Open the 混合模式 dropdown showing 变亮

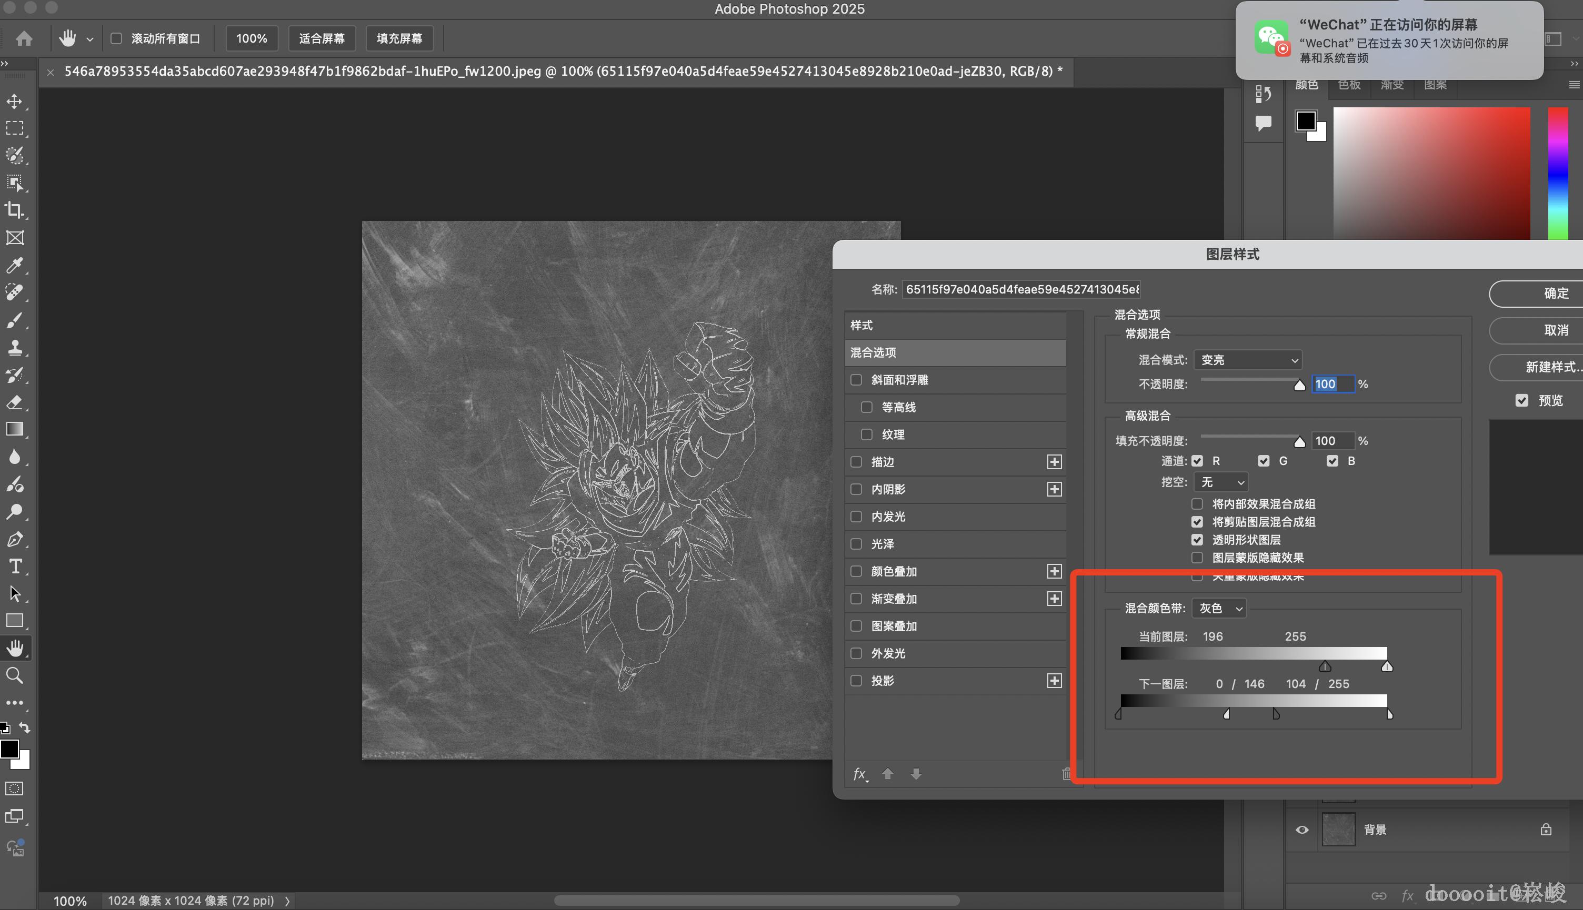(x=1247, y=360)
